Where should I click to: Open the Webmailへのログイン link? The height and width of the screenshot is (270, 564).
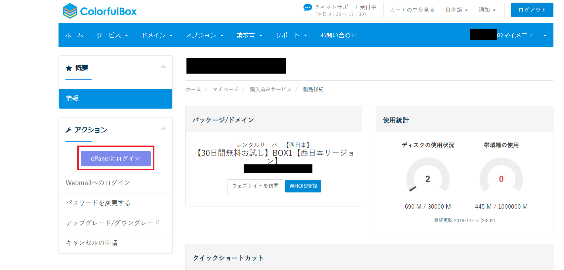(x=98, y=183)
